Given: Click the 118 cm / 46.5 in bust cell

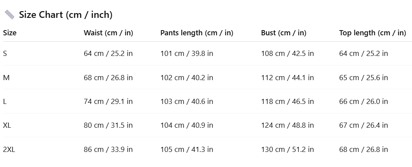Looking at the screenshot, I should pyautogui.click(x=287, y=102).
